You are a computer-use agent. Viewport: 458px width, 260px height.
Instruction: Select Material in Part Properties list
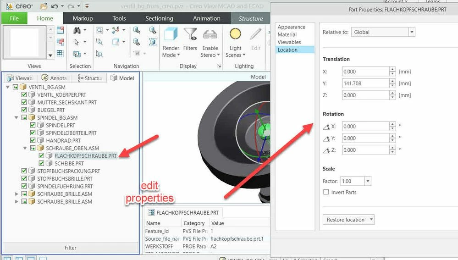287,34
